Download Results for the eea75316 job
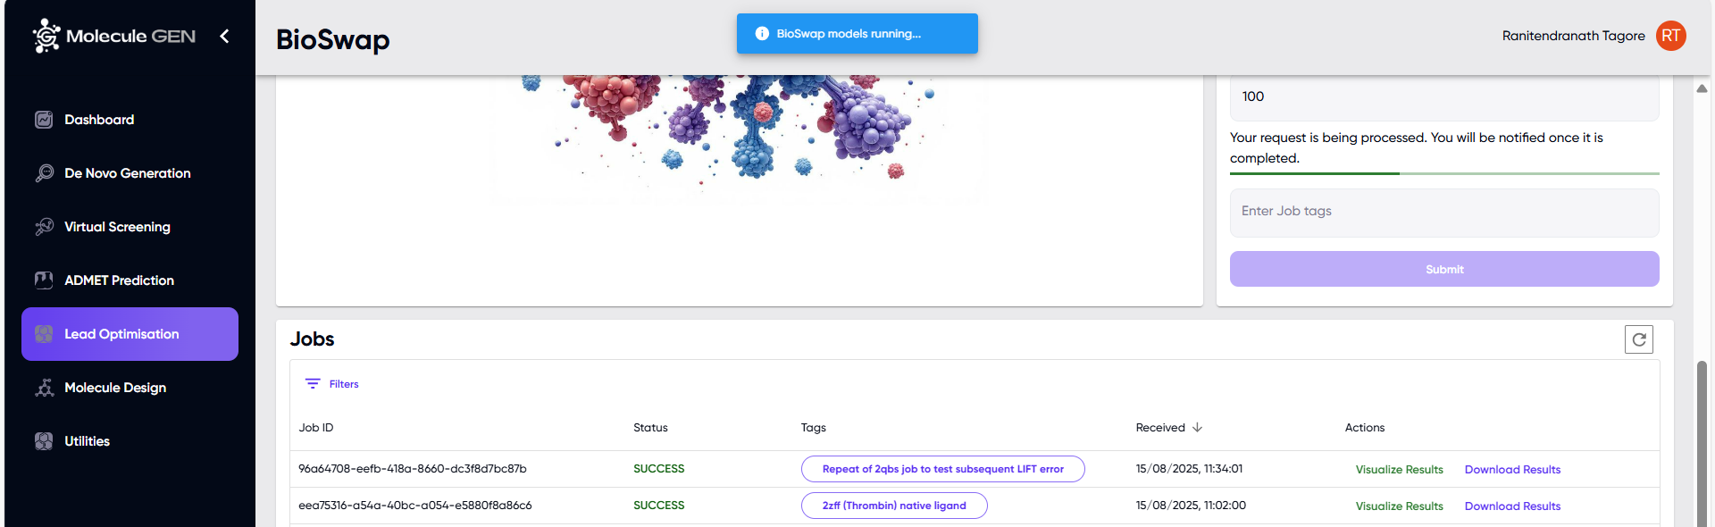Viewport: 1715px width, 527px height. click(1512, 506)
